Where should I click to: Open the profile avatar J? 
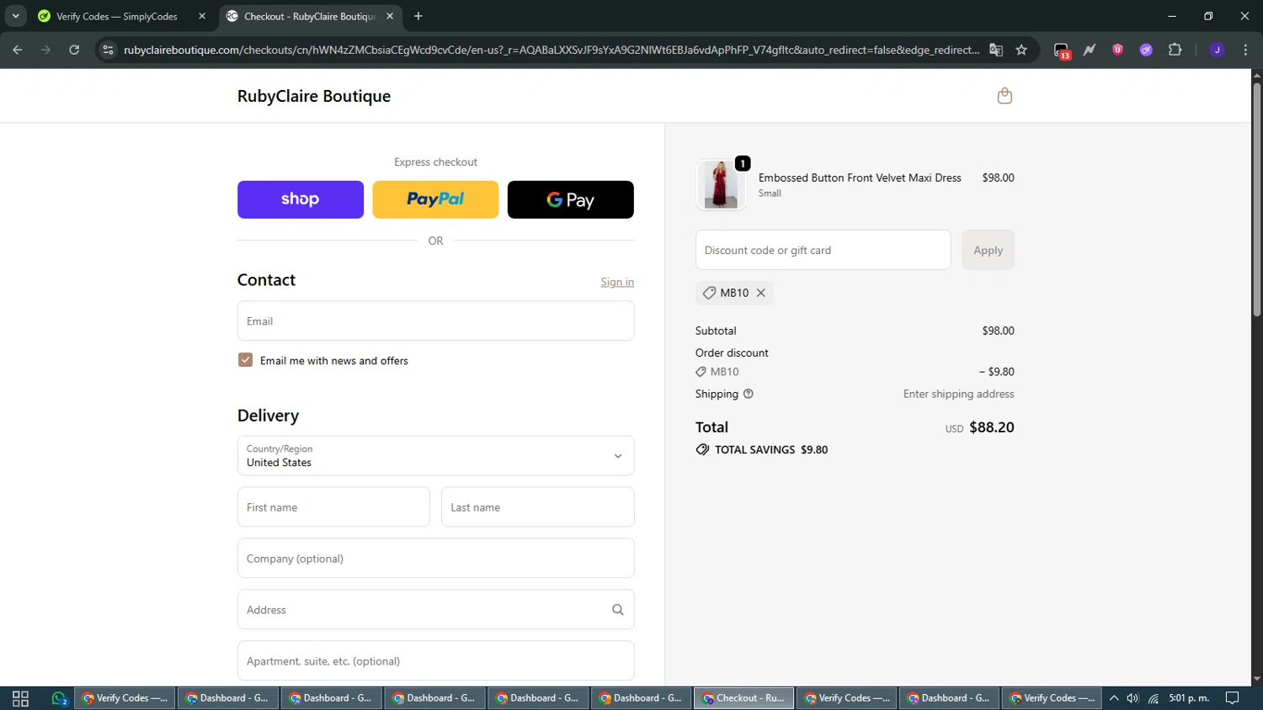[x=1217, y=50]
